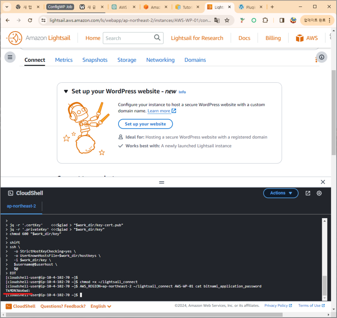Open Lightsail for Research
This screenshot has height=318, width=337.
(x=197, y=38)
